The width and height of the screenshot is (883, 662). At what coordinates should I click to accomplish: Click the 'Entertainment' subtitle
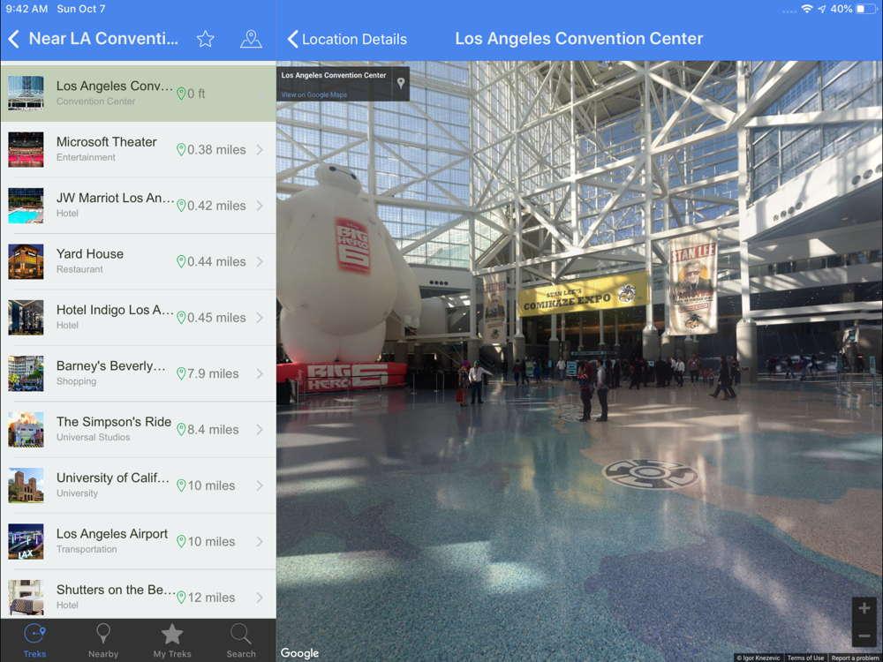tap(86, 158)
